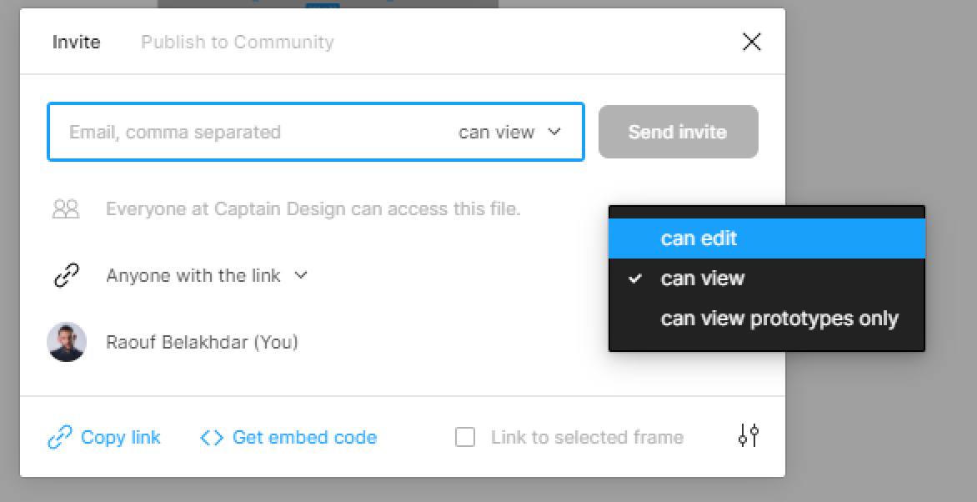This screenshot has width=977, height=502.
Task: Open link settings via the sliders icon
Action: pos(748,434)
